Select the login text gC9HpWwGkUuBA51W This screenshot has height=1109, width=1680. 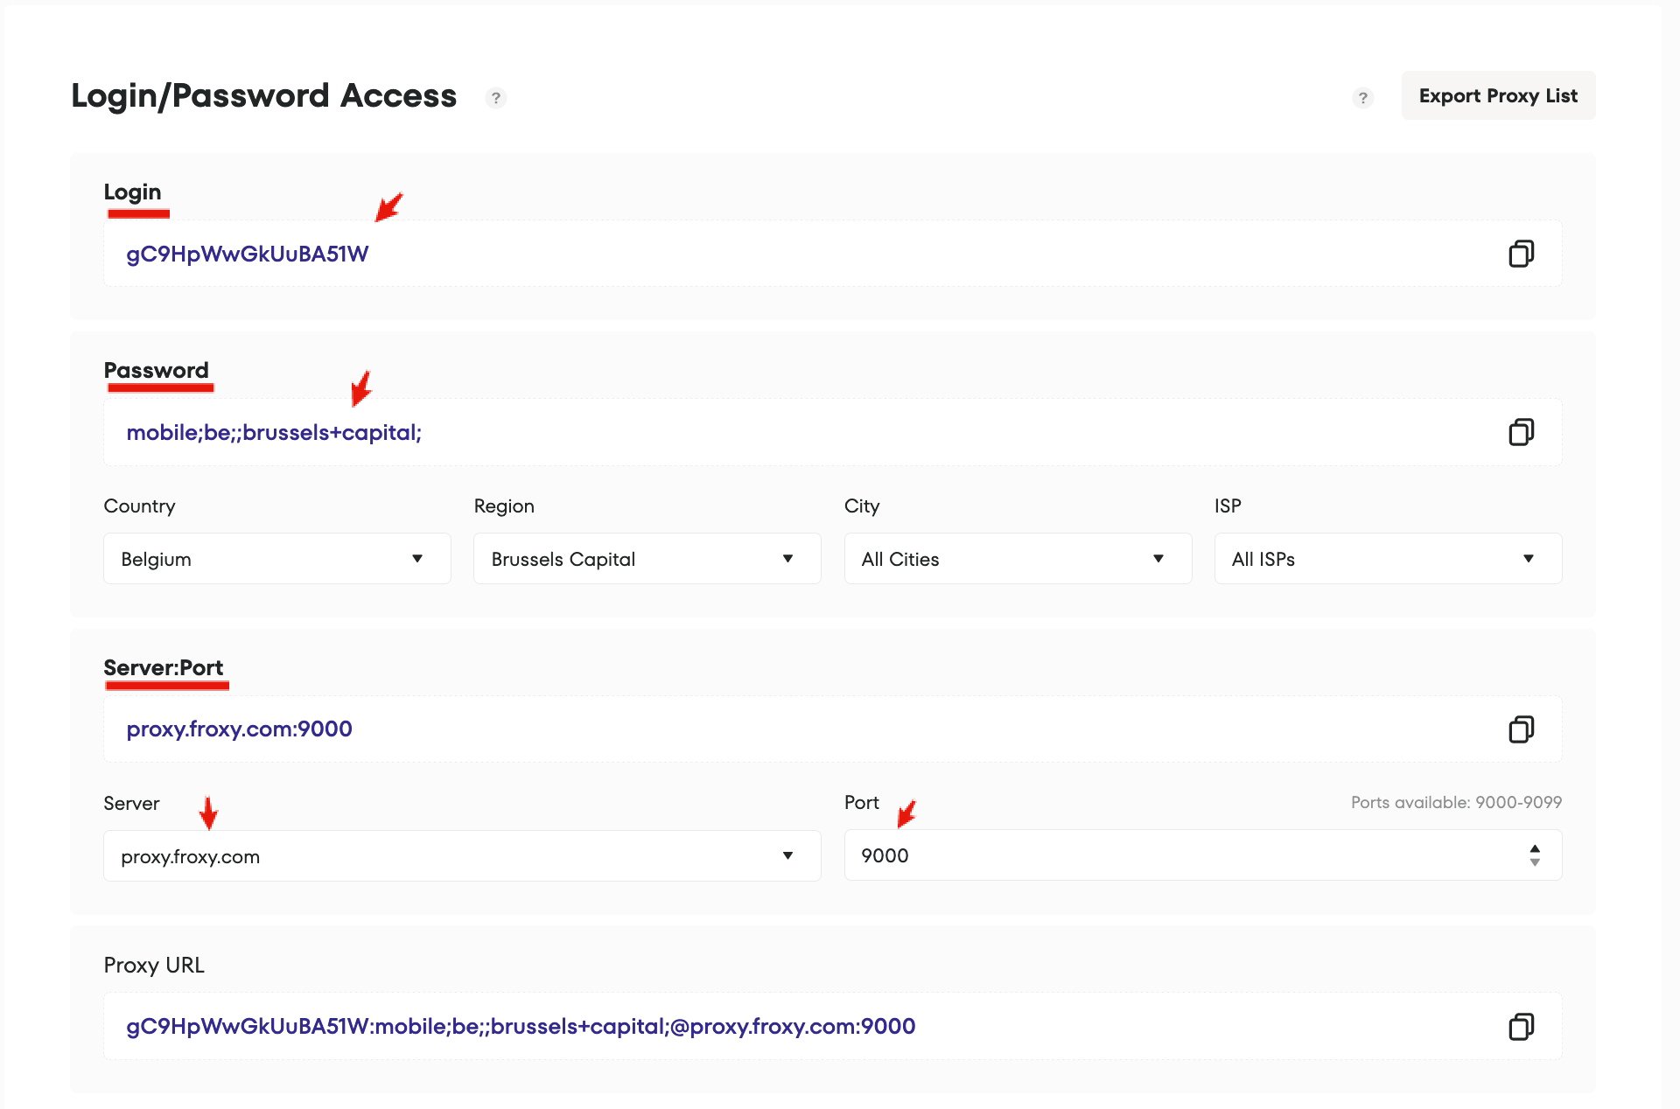click(x=248, y=254)
